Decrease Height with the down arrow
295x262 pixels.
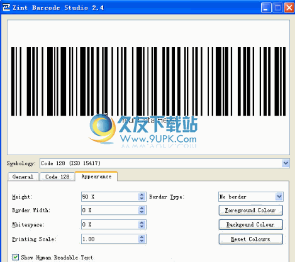click(x=142, y=199)
